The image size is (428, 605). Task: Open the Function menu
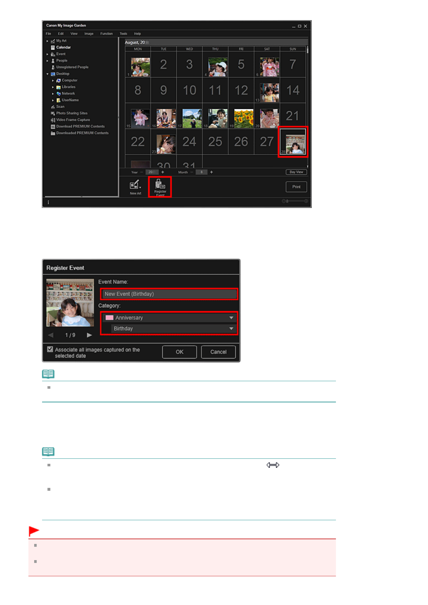click(x=106, y=34)
